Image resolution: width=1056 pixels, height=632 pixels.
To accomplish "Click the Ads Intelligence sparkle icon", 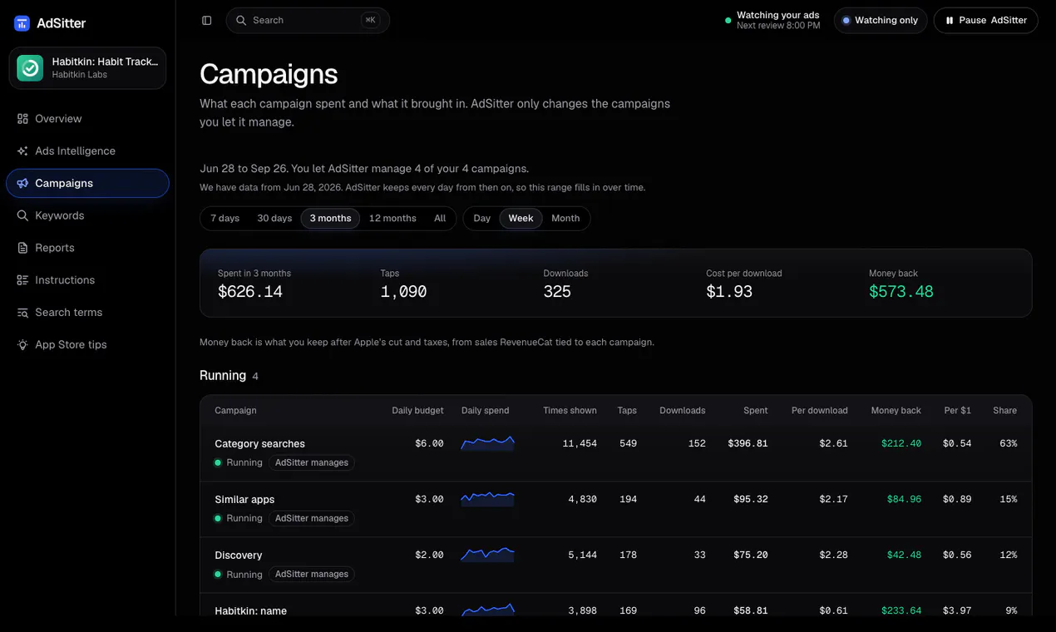I will click(22, 151).
